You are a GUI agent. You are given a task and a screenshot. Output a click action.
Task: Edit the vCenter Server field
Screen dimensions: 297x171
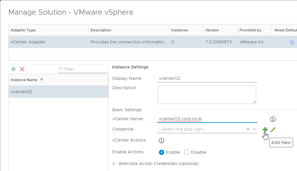click(207, 119)
